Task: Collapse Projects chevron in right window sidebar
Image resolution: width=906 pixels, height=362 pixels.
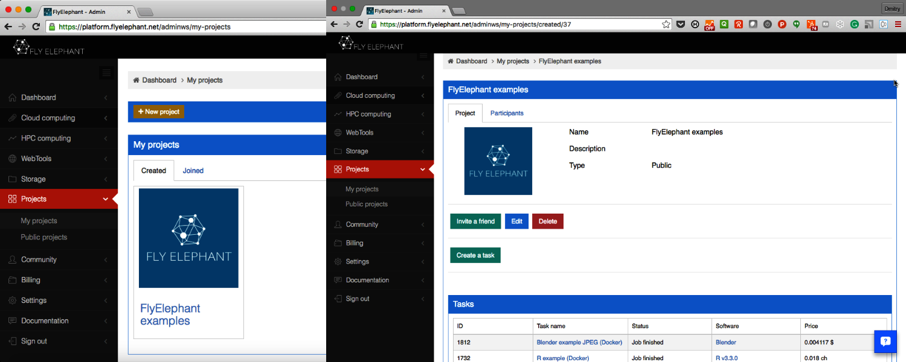Action: click(423, 170)
